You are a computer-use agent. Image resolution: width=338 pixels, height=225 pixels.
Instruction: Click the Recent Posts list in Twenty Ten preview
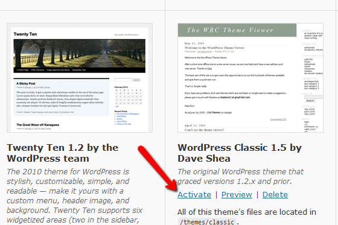[127, 118]
